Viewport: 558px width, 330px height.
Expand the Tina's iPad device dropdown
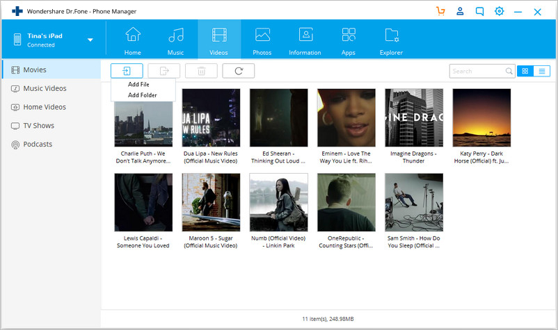click(x=90, y=40)
